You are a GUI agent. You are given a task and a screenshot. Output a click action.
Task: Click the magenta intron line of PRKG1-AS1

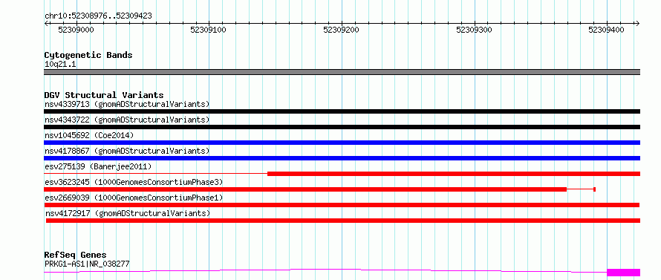click(x=325, y=270)
